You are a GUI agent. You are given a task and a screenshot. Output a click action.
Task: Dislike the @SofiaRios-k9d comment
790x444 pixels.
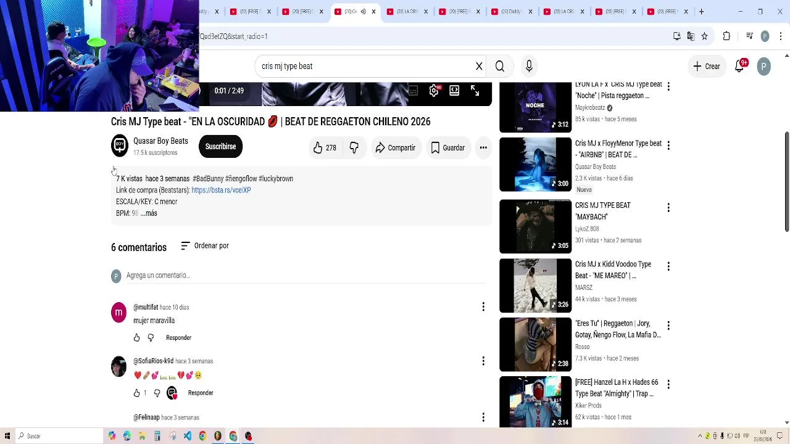tap(157, 393)
